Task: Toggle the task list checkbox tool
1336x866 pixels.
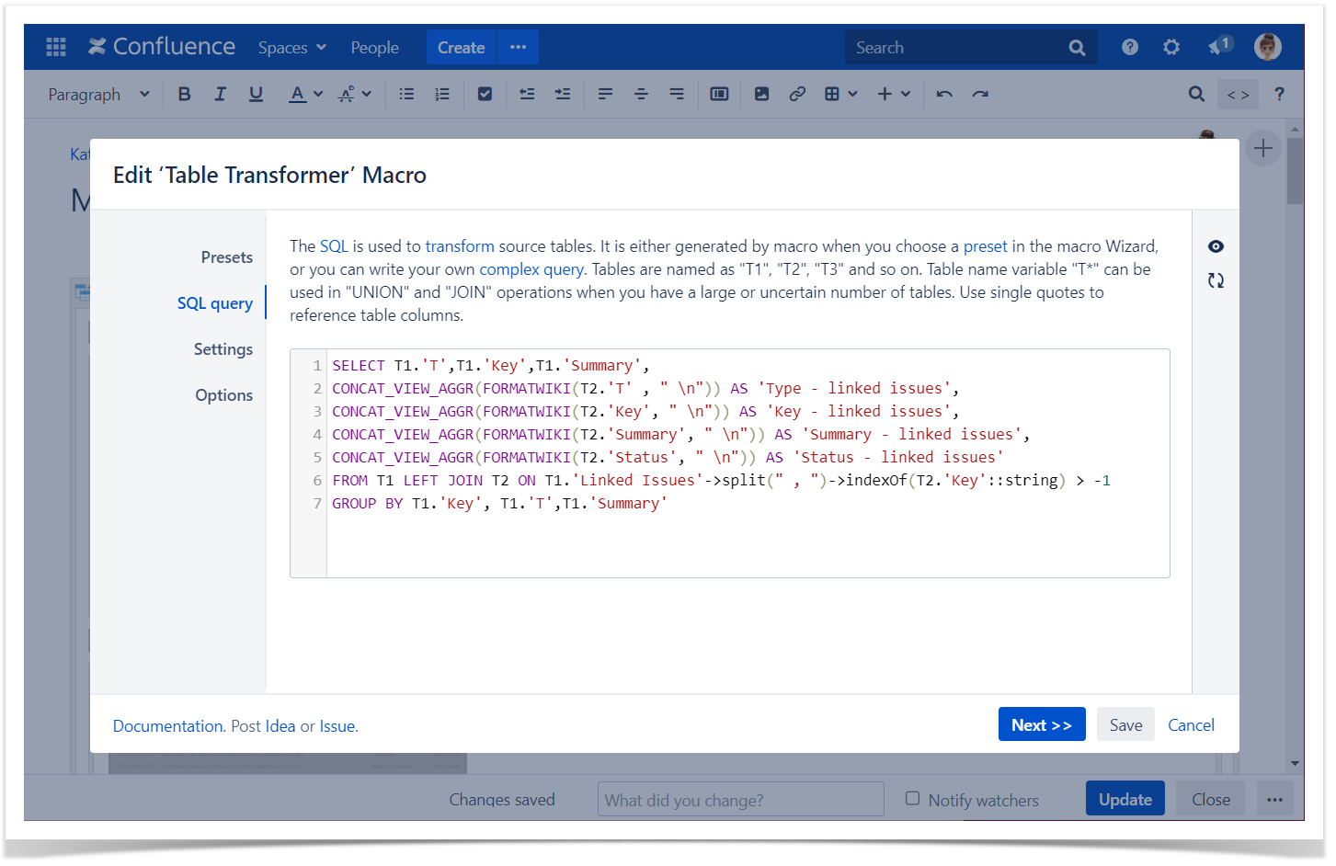Action: point(485,94)
